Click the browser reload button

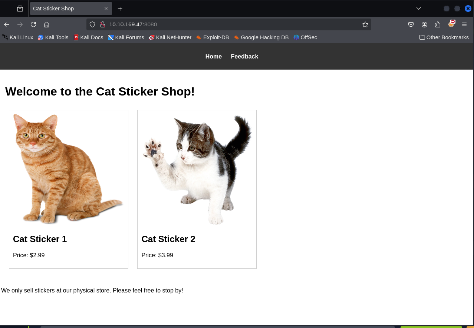(33, 24)
